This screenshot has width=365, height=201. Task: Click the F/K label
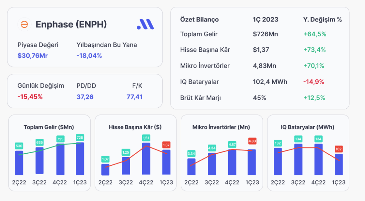pyautogui.click(x=137, y=86)
